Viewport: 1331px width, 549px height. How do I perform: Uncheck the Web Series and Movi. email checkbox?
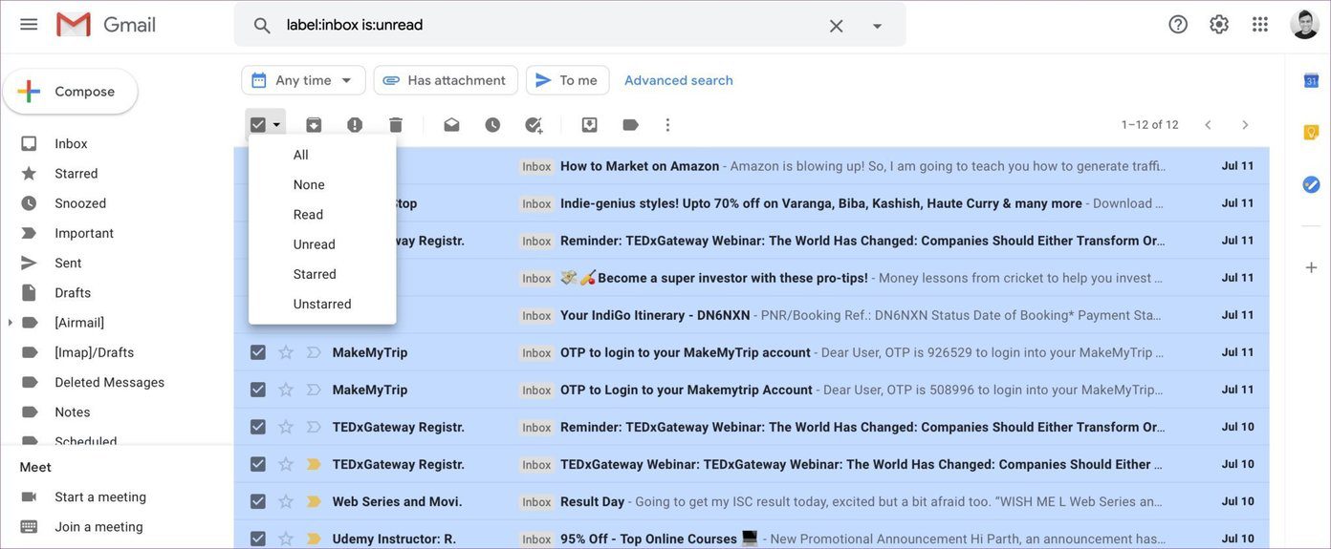258,501
